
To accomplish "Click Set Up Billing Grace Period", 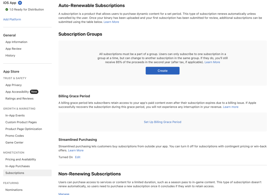I will [163, 122].
